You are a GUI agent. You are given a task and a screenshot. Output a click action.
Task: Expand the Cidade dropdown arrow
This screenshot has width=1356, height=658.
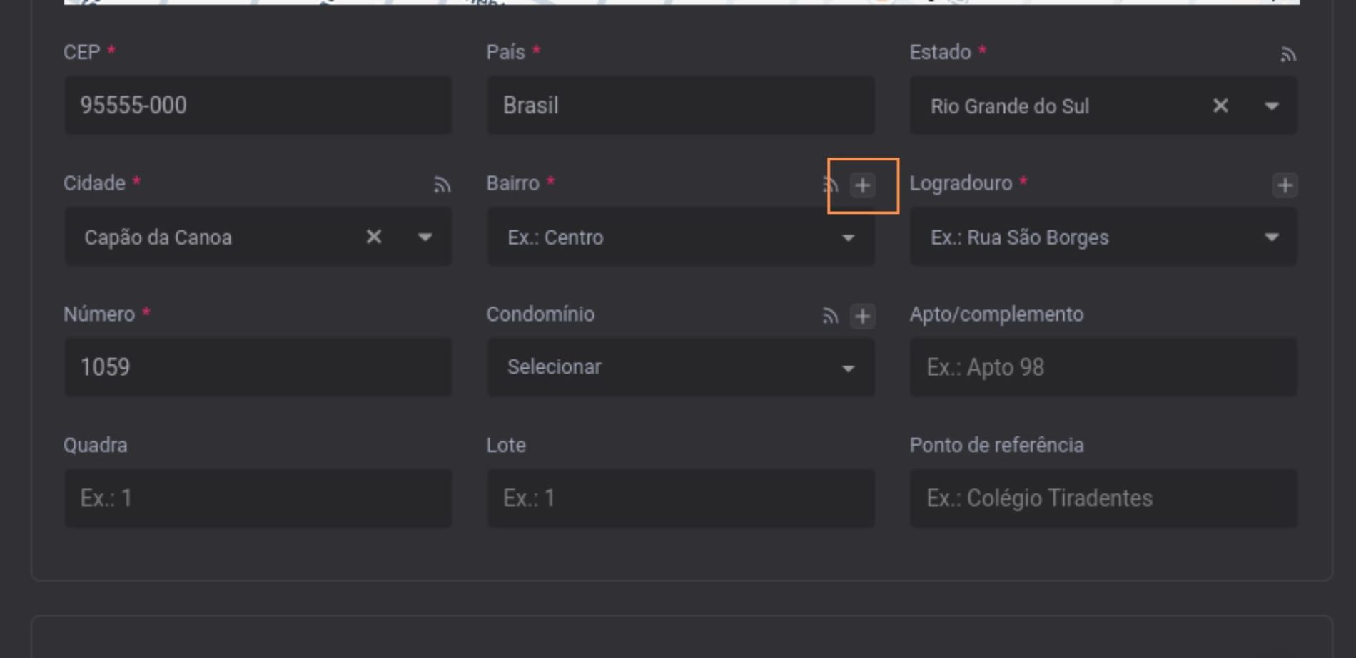(x=425, y=237)
